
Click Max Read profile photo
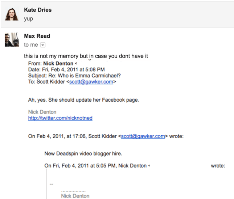tap(12, 39)
